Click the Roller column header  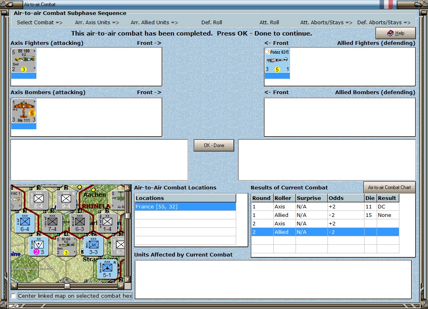pyautogui.click(x=285, y=198)
